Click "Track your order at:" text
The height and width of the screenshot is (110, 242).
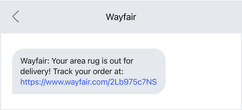[x=88, y=71]
